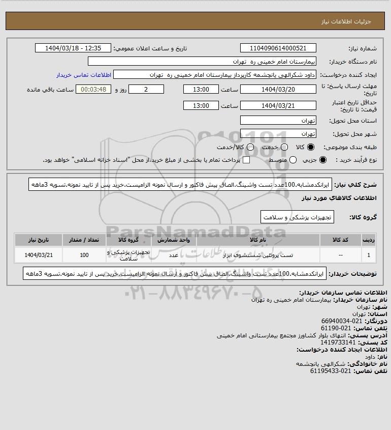Click the delivery city field تهران
The width and height of the screenshot is (391, 430).
[278, 133]
